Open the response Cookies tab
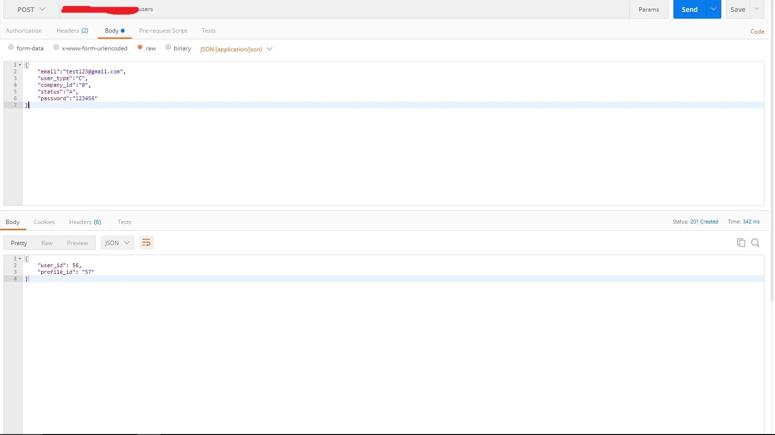The width and height of the screenshot is (775, 435). pyautogui.click(x=44, y=222)
